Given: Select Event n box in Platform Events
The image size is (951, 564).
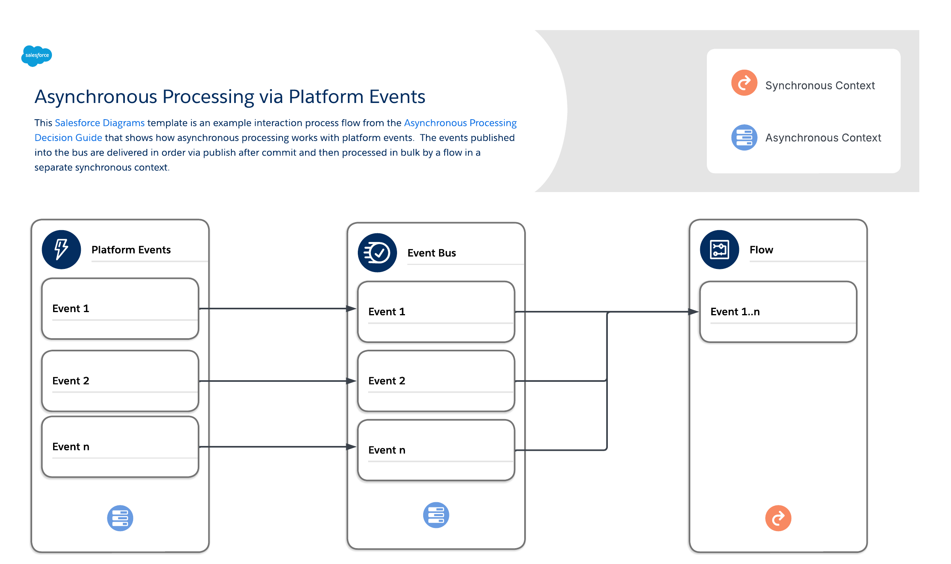Looking at the screenshot, I should pyautogui.click(x=120, y=446).
